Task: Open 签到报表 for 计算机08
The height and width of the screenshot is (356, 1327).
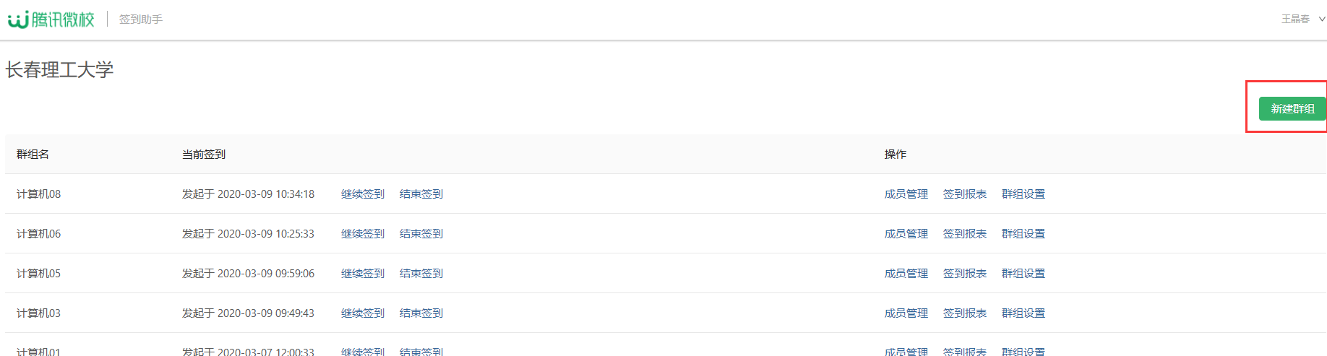Action: coord(965,194)
